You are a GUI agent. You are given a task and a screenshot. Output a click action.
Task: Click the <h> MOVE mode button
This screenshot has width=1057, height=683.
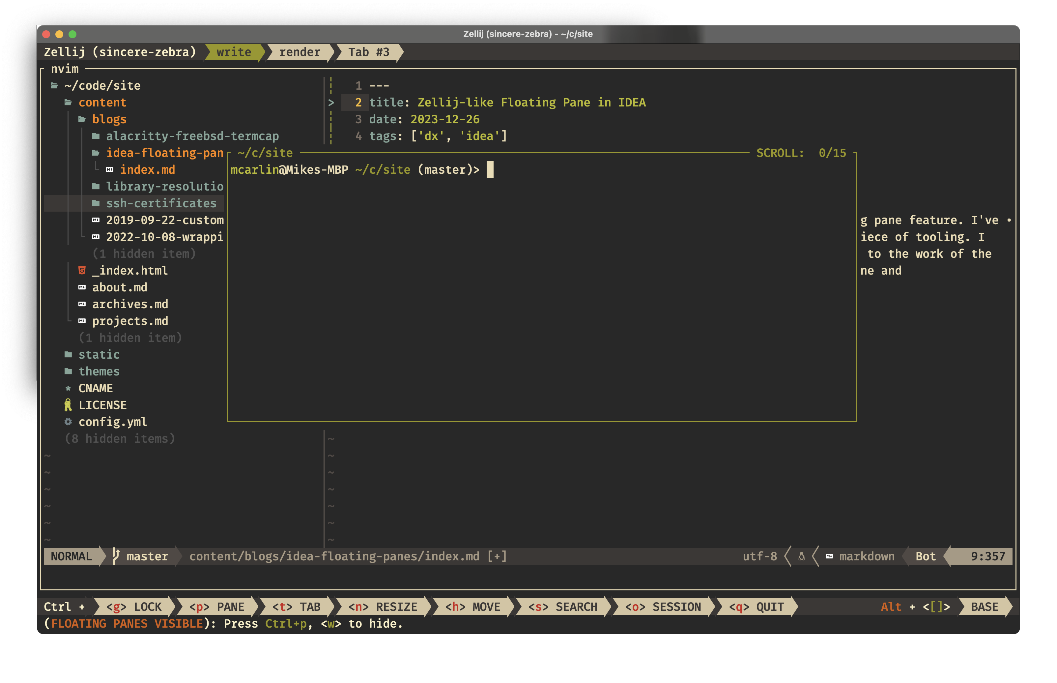473,607
